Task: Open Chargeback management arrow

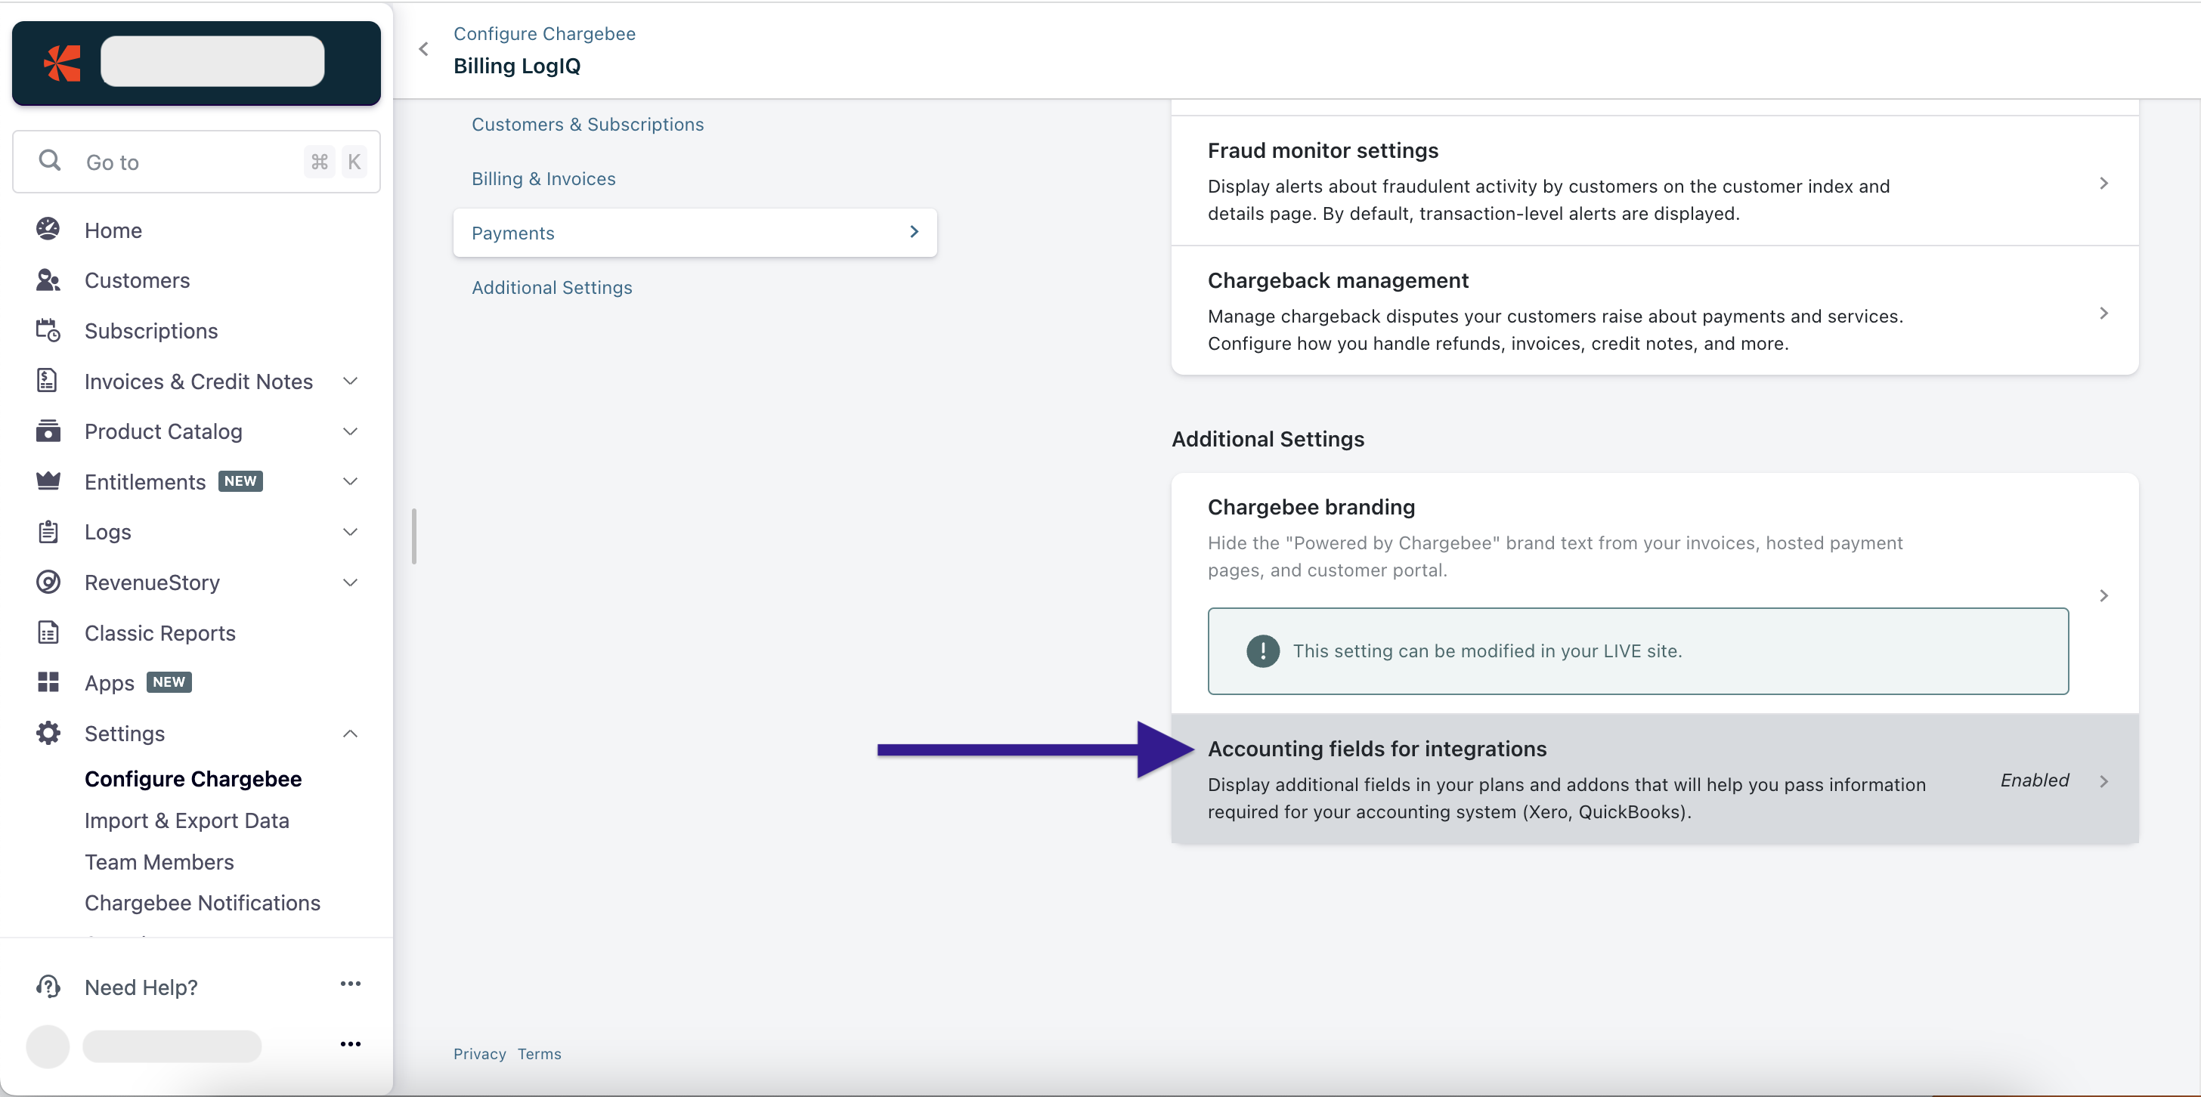Action: [x=2103, y=313]
